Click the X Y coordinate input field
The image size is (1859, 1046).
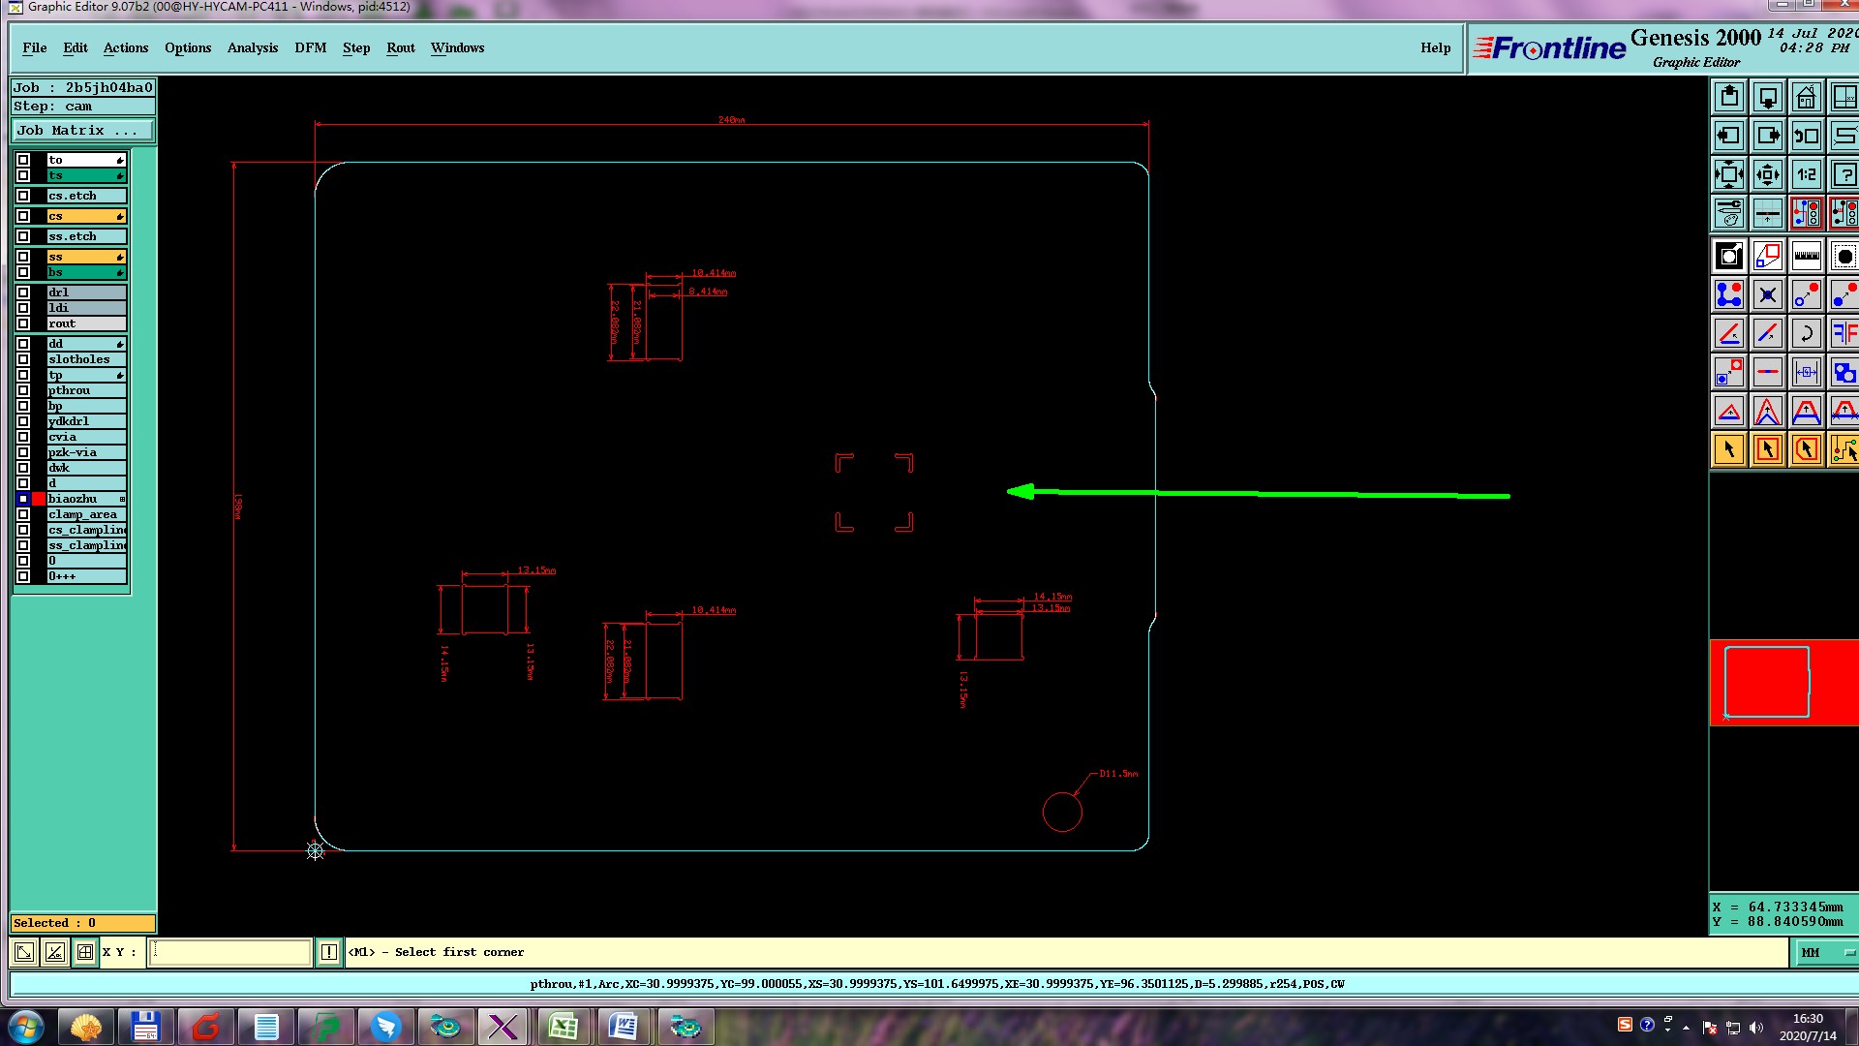(x=230, y=952)
